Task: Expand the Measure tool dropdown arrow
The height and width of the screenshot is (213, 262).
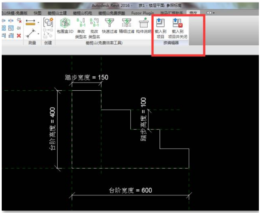Action: 38,22
